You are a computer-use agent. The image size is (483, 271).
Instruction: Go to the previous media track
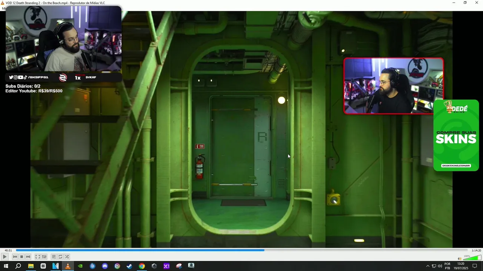[15, 257]
